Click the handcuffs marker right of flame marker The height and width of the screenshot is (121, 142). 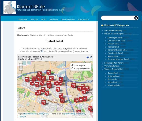click(x=85, y=99)
